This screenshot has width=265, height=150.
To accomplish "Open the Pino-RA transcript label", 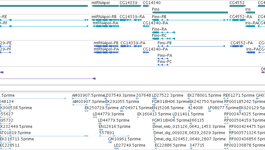I will pos(159,29).
